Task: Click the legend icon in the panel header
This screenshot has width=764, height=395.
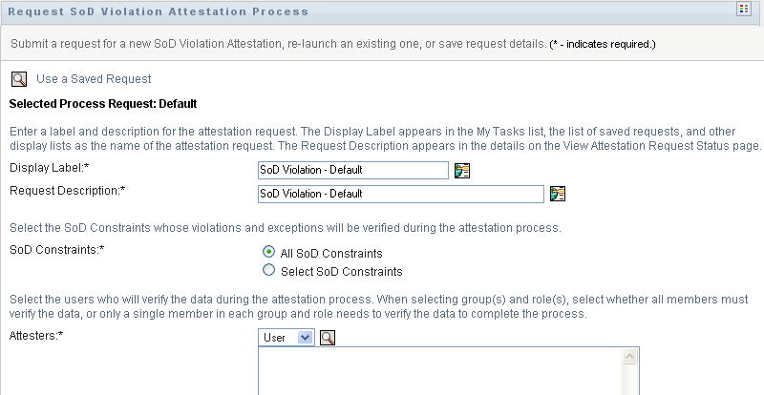Action: pyautogui.click(x=743, y=10)
